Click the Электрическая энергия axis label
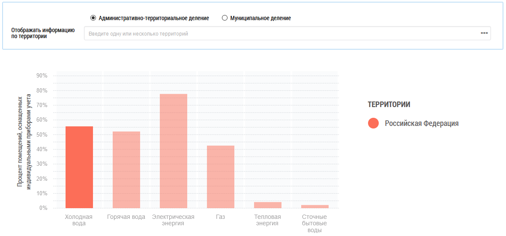506x236 pixels. click(x=174, y=220)
